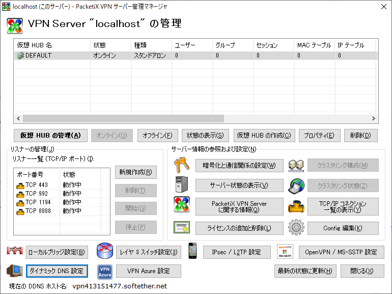Screen dimensions: 392x294
Task: Click the 仮想 HUB 名 column header
Action: tap(52, 45)
